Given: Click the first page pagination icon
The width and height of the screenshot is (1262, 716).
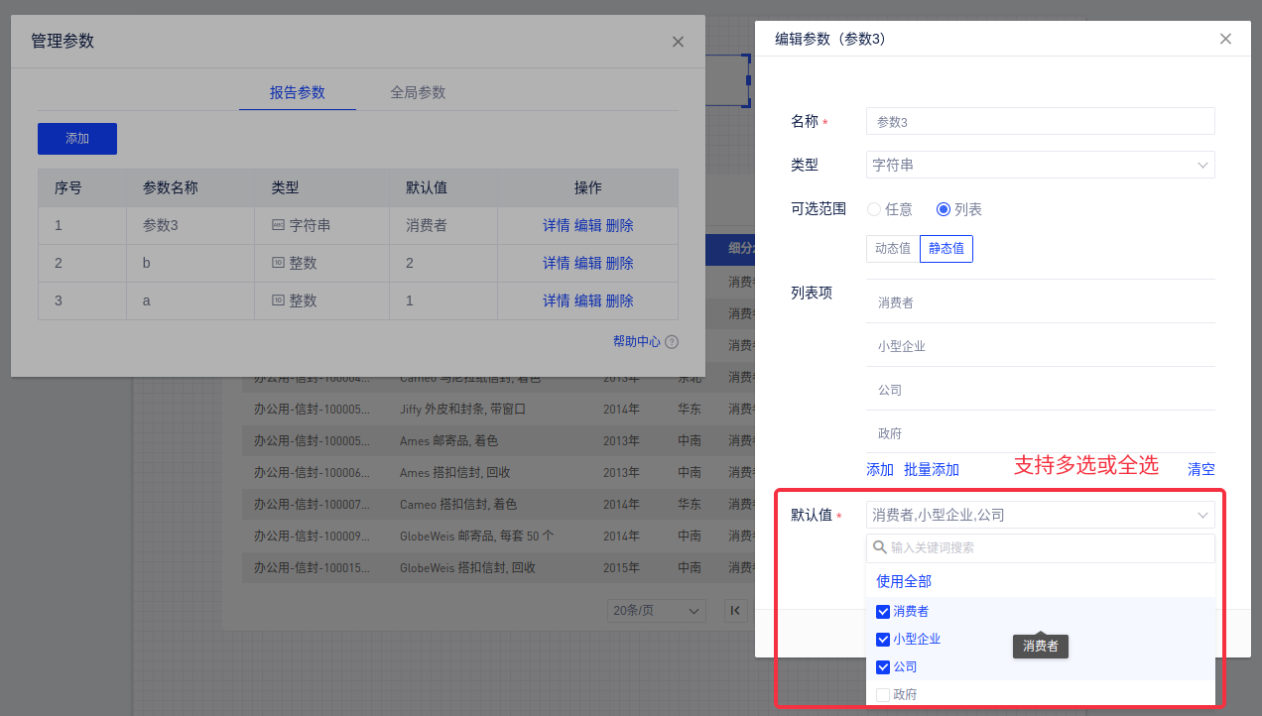Looking at the screenshot, I should tap(735, 611).
